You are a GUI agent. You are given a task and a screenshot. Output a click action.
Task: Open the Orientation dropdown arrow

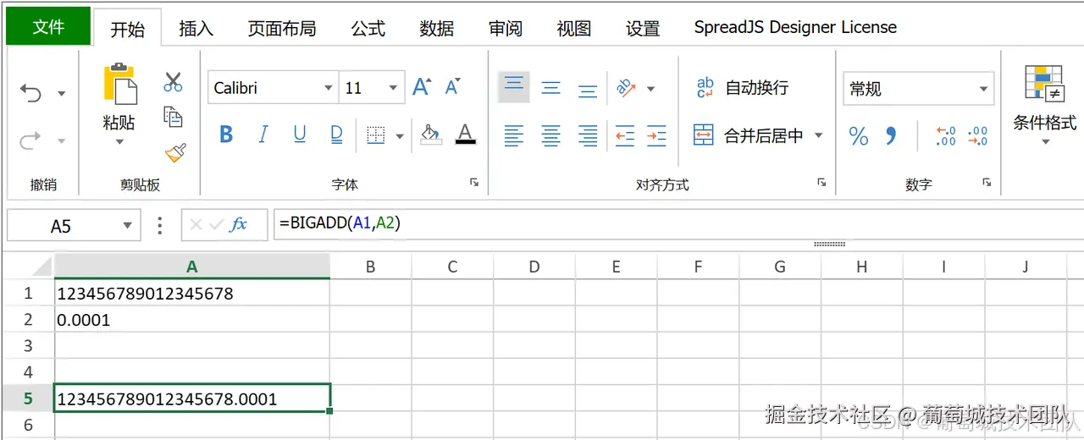tap(650, 88)
